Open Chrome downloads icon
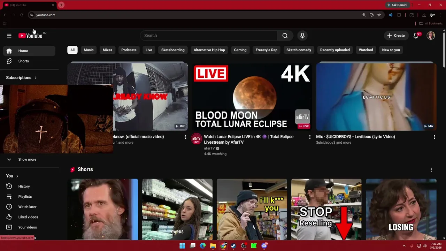The image size is (446, 251). tap(424, 15)
